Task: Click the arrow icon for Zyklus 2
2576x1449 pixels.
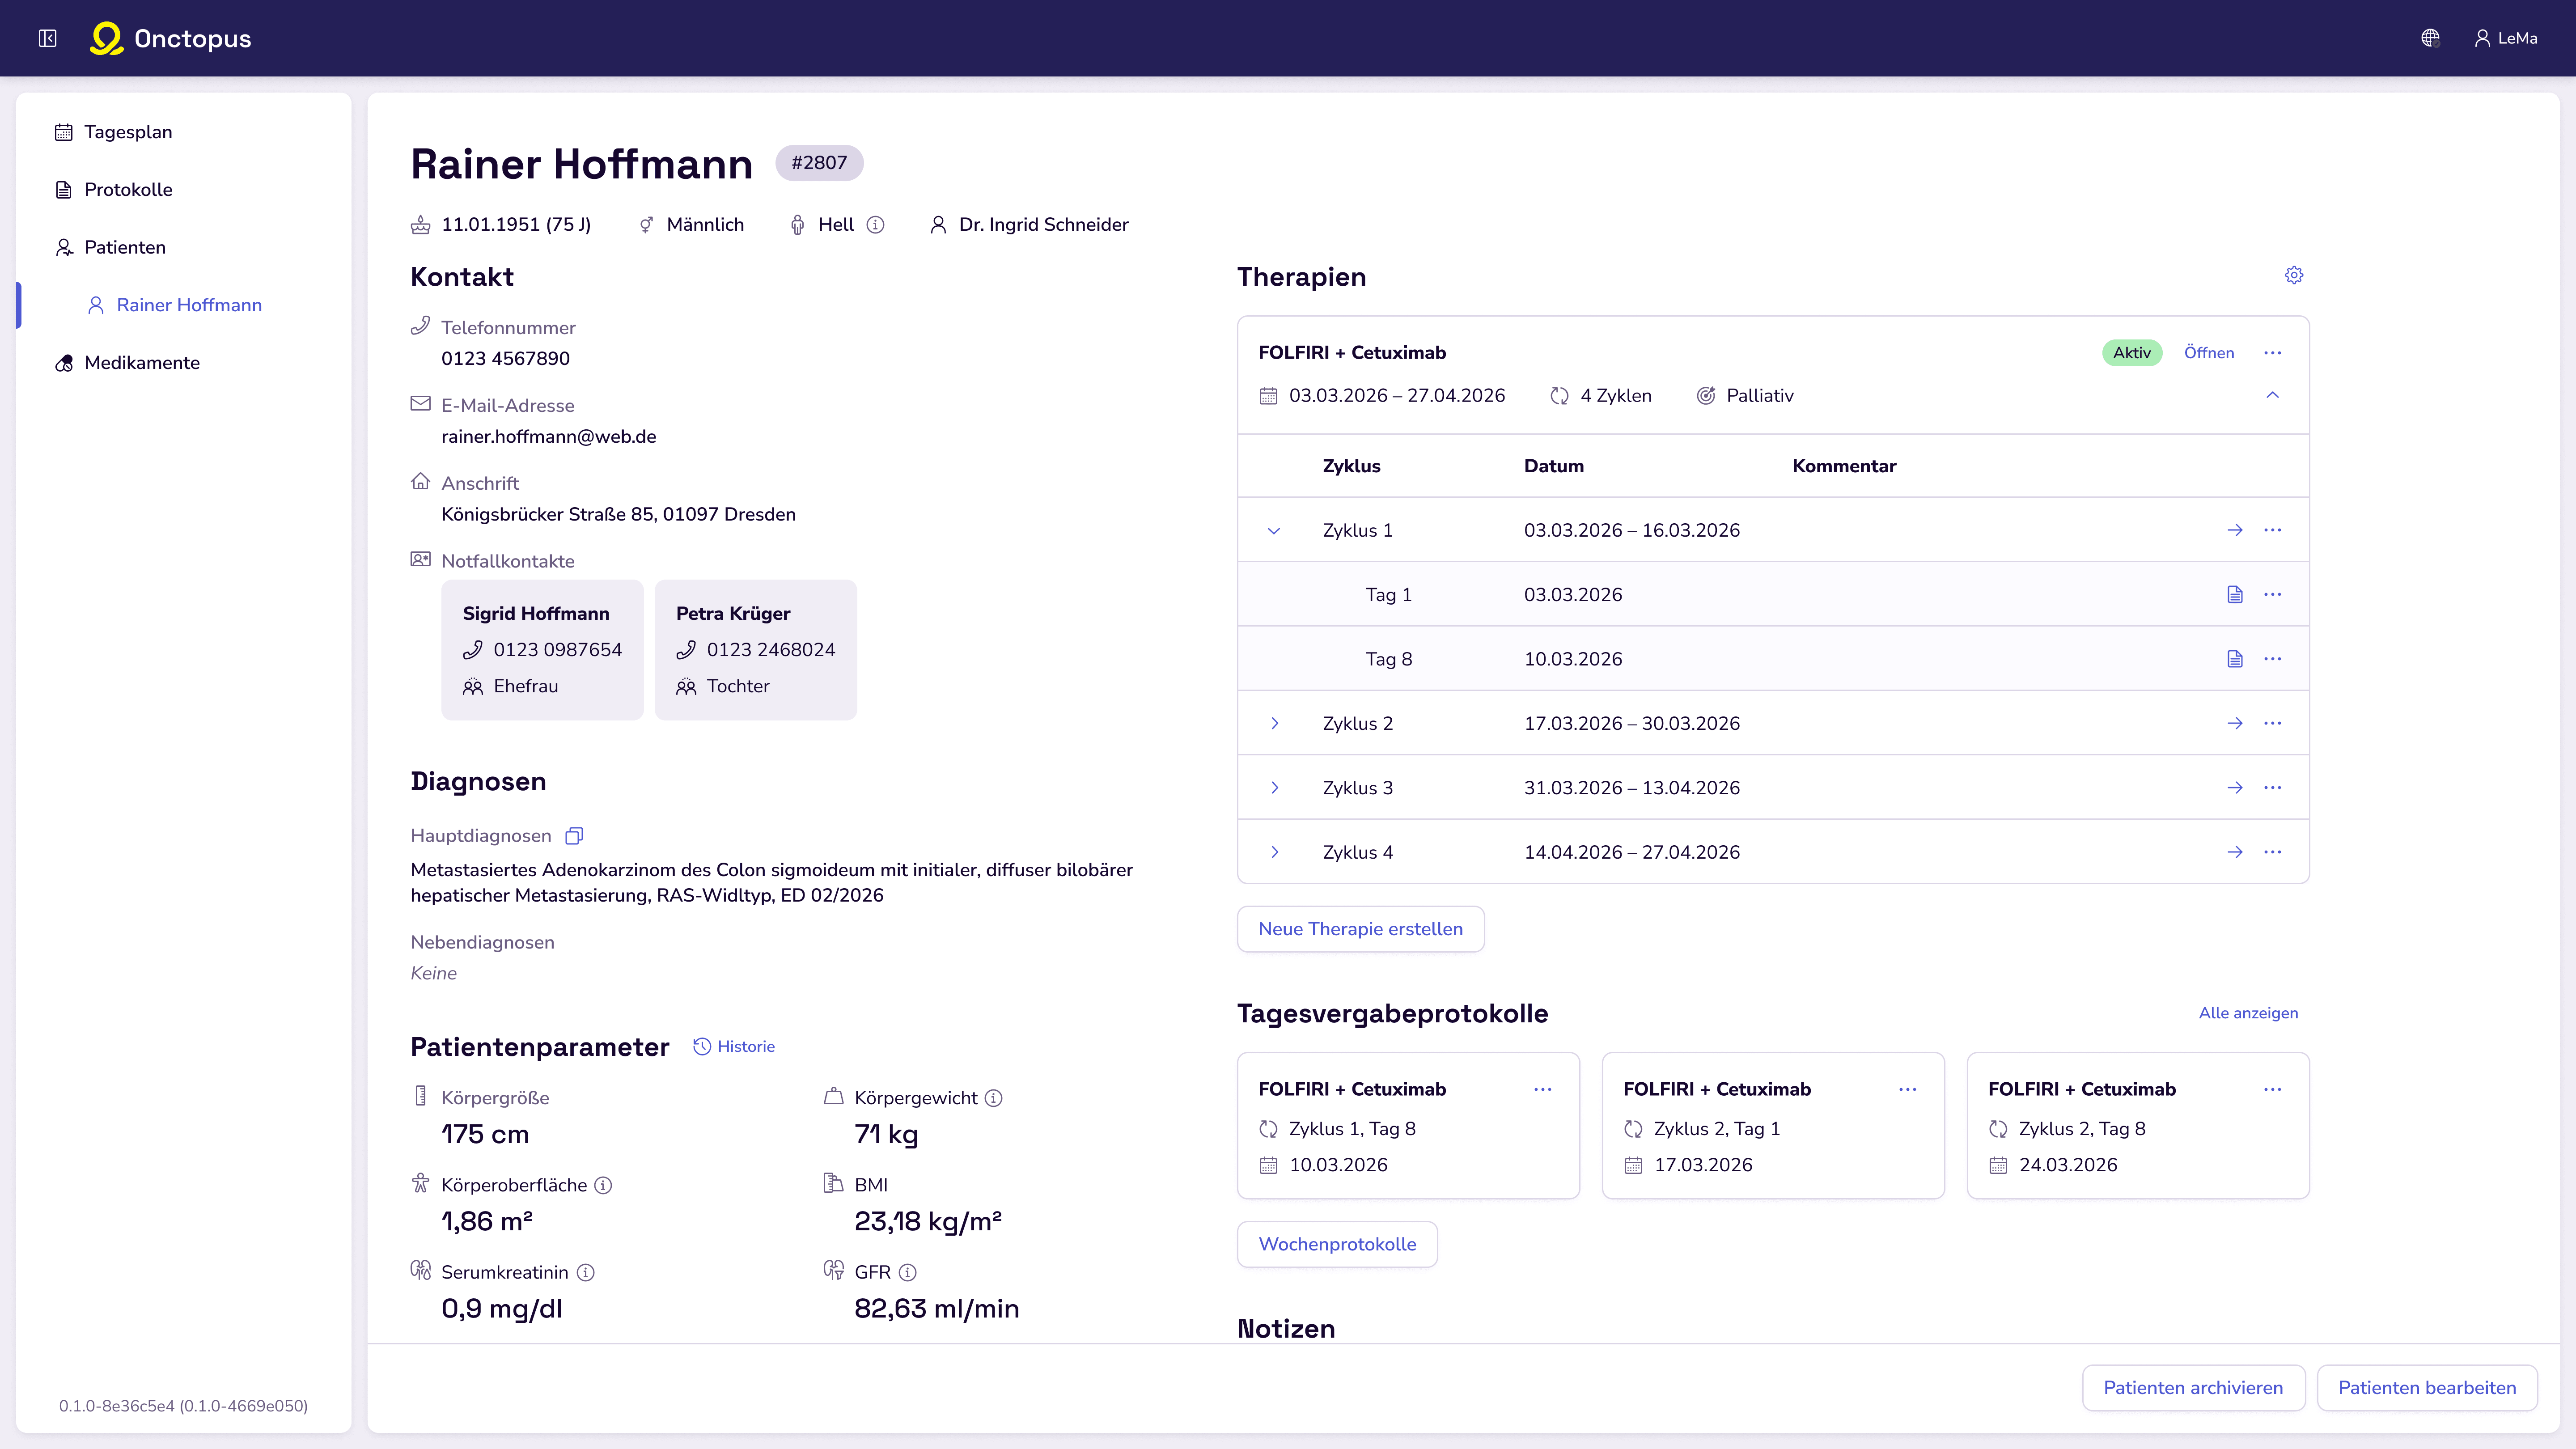Action: pos(2235,723)
